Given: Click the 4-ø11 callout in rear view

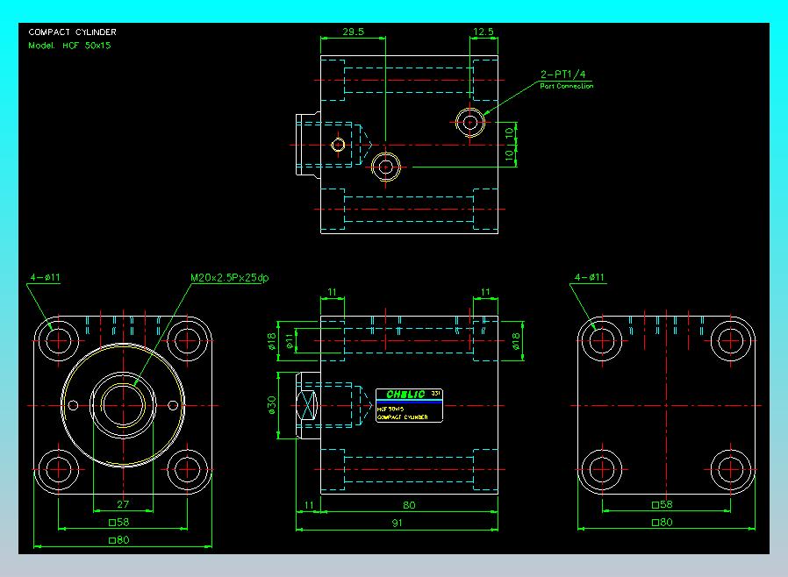Looking at the screenshot, I should 590,277.
